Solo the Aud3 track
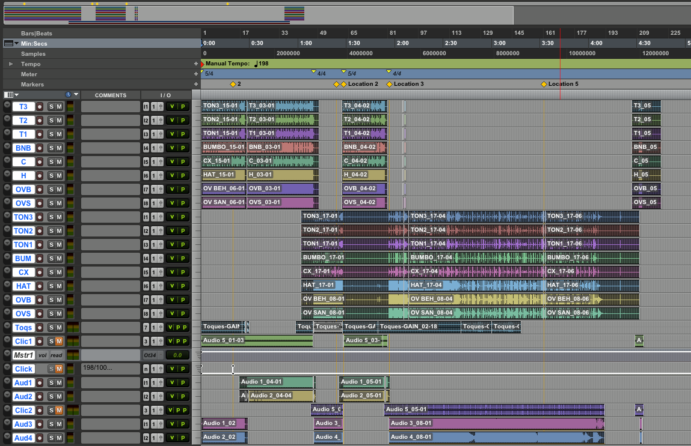The width and height of the screenshot is (691, 446). 51,424
